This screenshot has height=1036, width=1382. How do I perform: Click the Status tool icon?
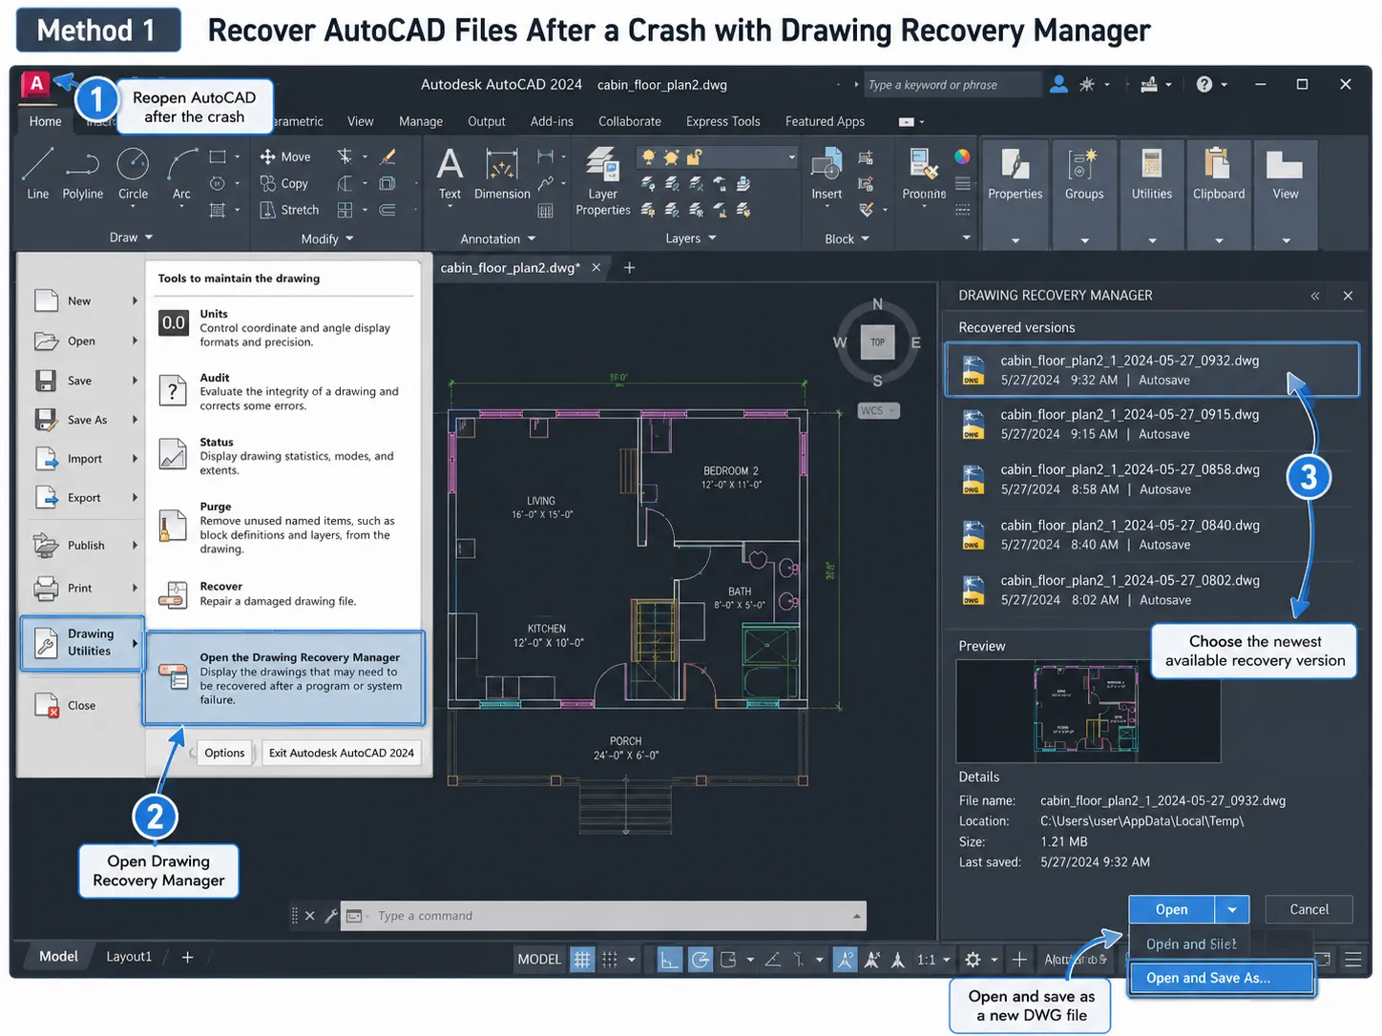coord(173,454)
